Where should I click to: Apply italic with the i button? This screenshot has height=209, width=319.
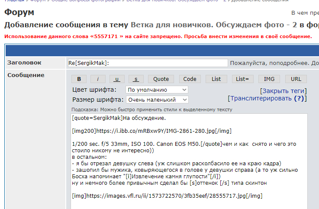pyautogui.click(x=98, y=79)
